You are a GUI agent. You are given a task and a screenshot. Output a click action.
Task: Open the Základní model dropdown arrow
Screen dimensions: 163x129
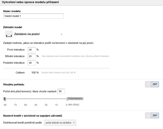click(61, 34)
